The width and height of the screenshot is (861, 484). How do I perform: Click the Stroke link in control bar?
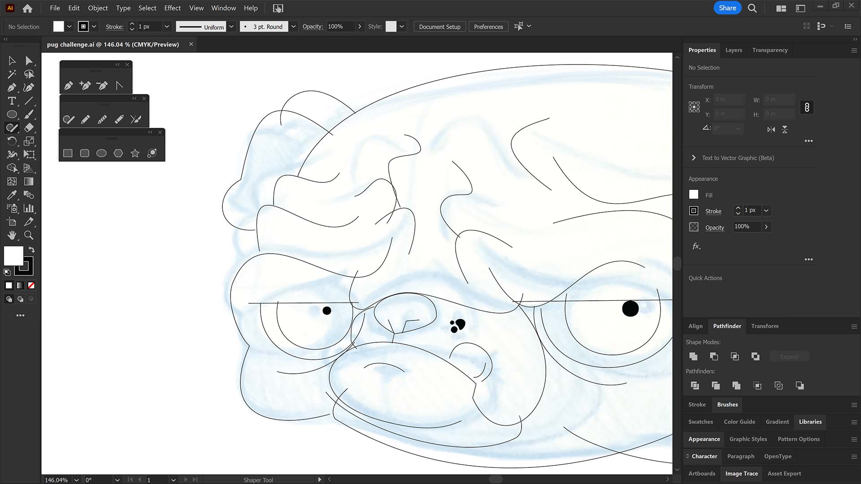(x=114, y=27)
